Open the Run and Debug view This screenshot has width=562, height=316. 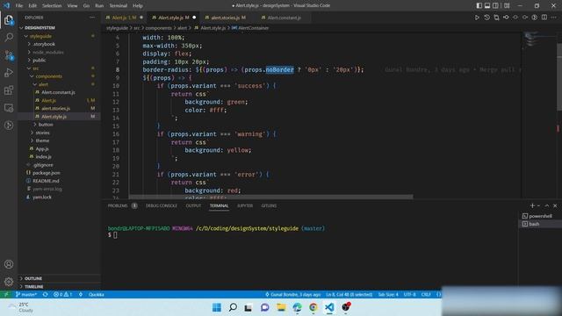(x=9, y=73)
